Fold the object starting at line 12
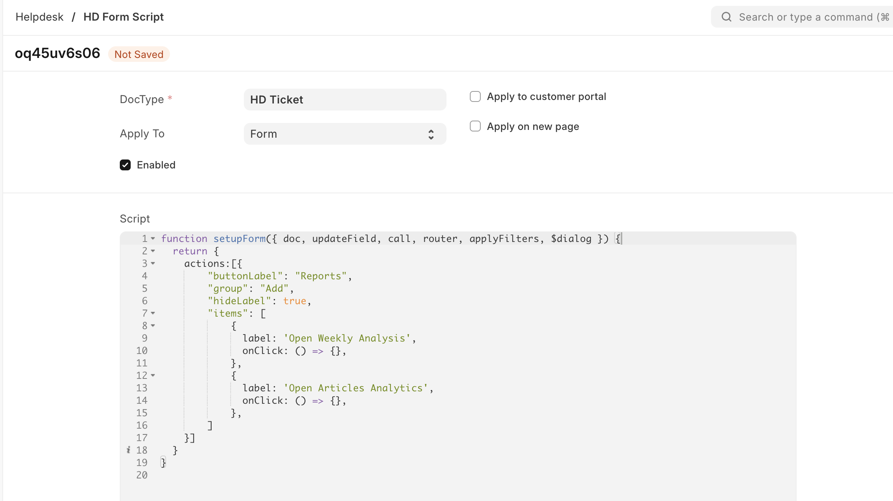This screenshot has width=893, height=501. [153, 375]
